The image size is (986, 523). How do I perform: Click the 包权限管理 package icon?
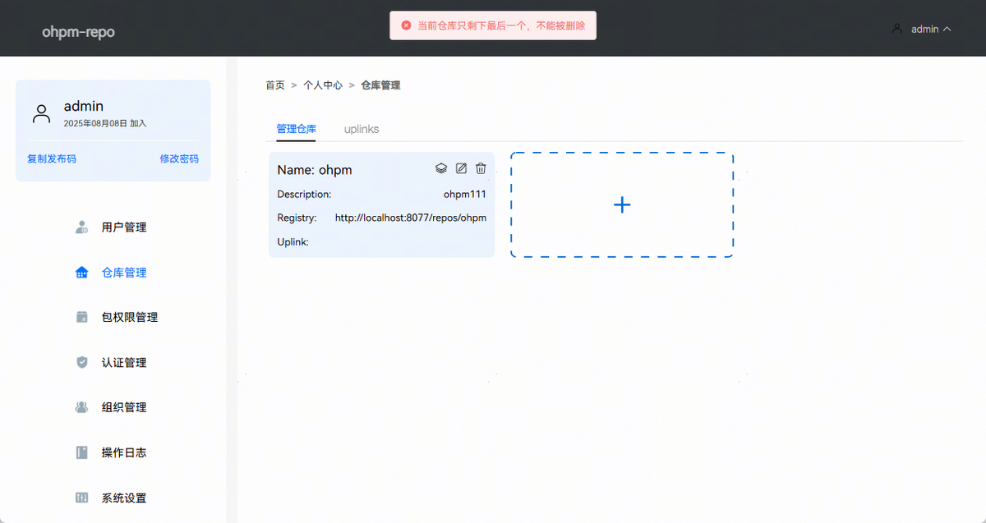coord(82,317)
